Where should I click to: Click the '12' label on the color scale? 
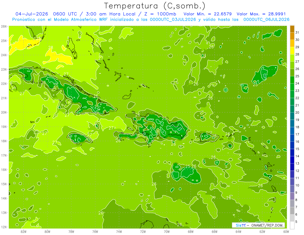point(297,171)
